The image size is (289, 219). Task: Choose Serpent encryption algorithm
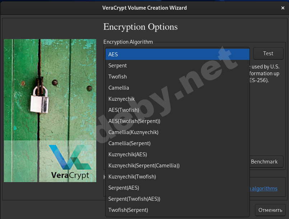(177, 66)
